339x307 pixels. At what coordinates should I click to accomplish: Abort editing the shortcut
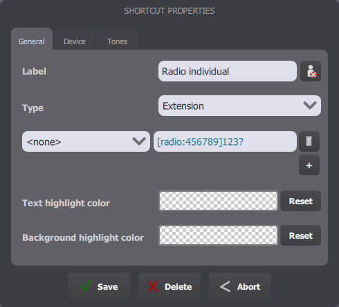[240, 286]
